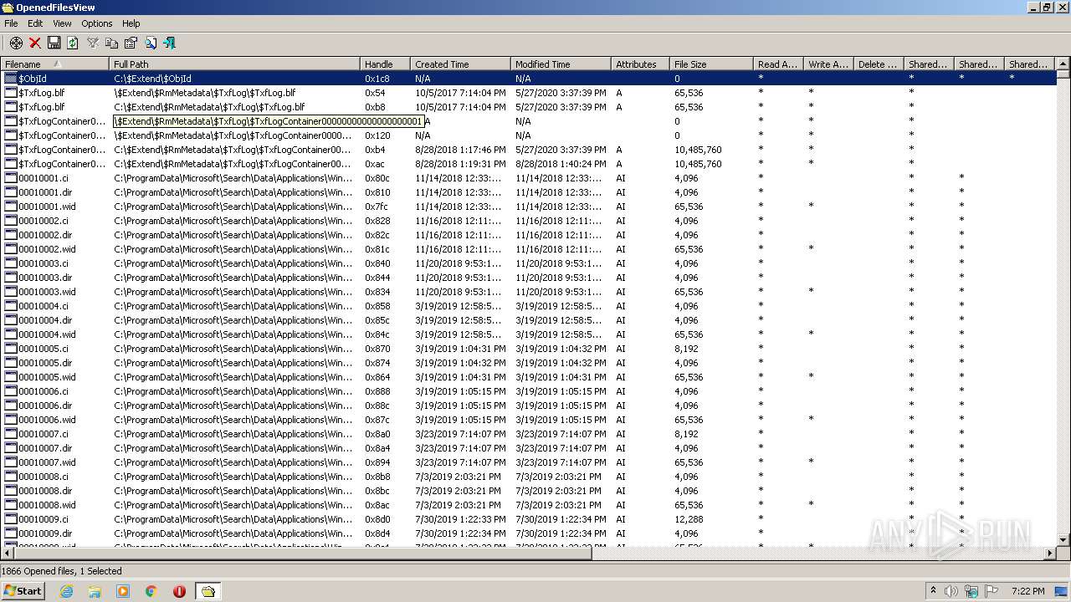Select the 00010004.ci file row
The width and height of the screenshot is (1071, 602).
click(x=529, y=306)
